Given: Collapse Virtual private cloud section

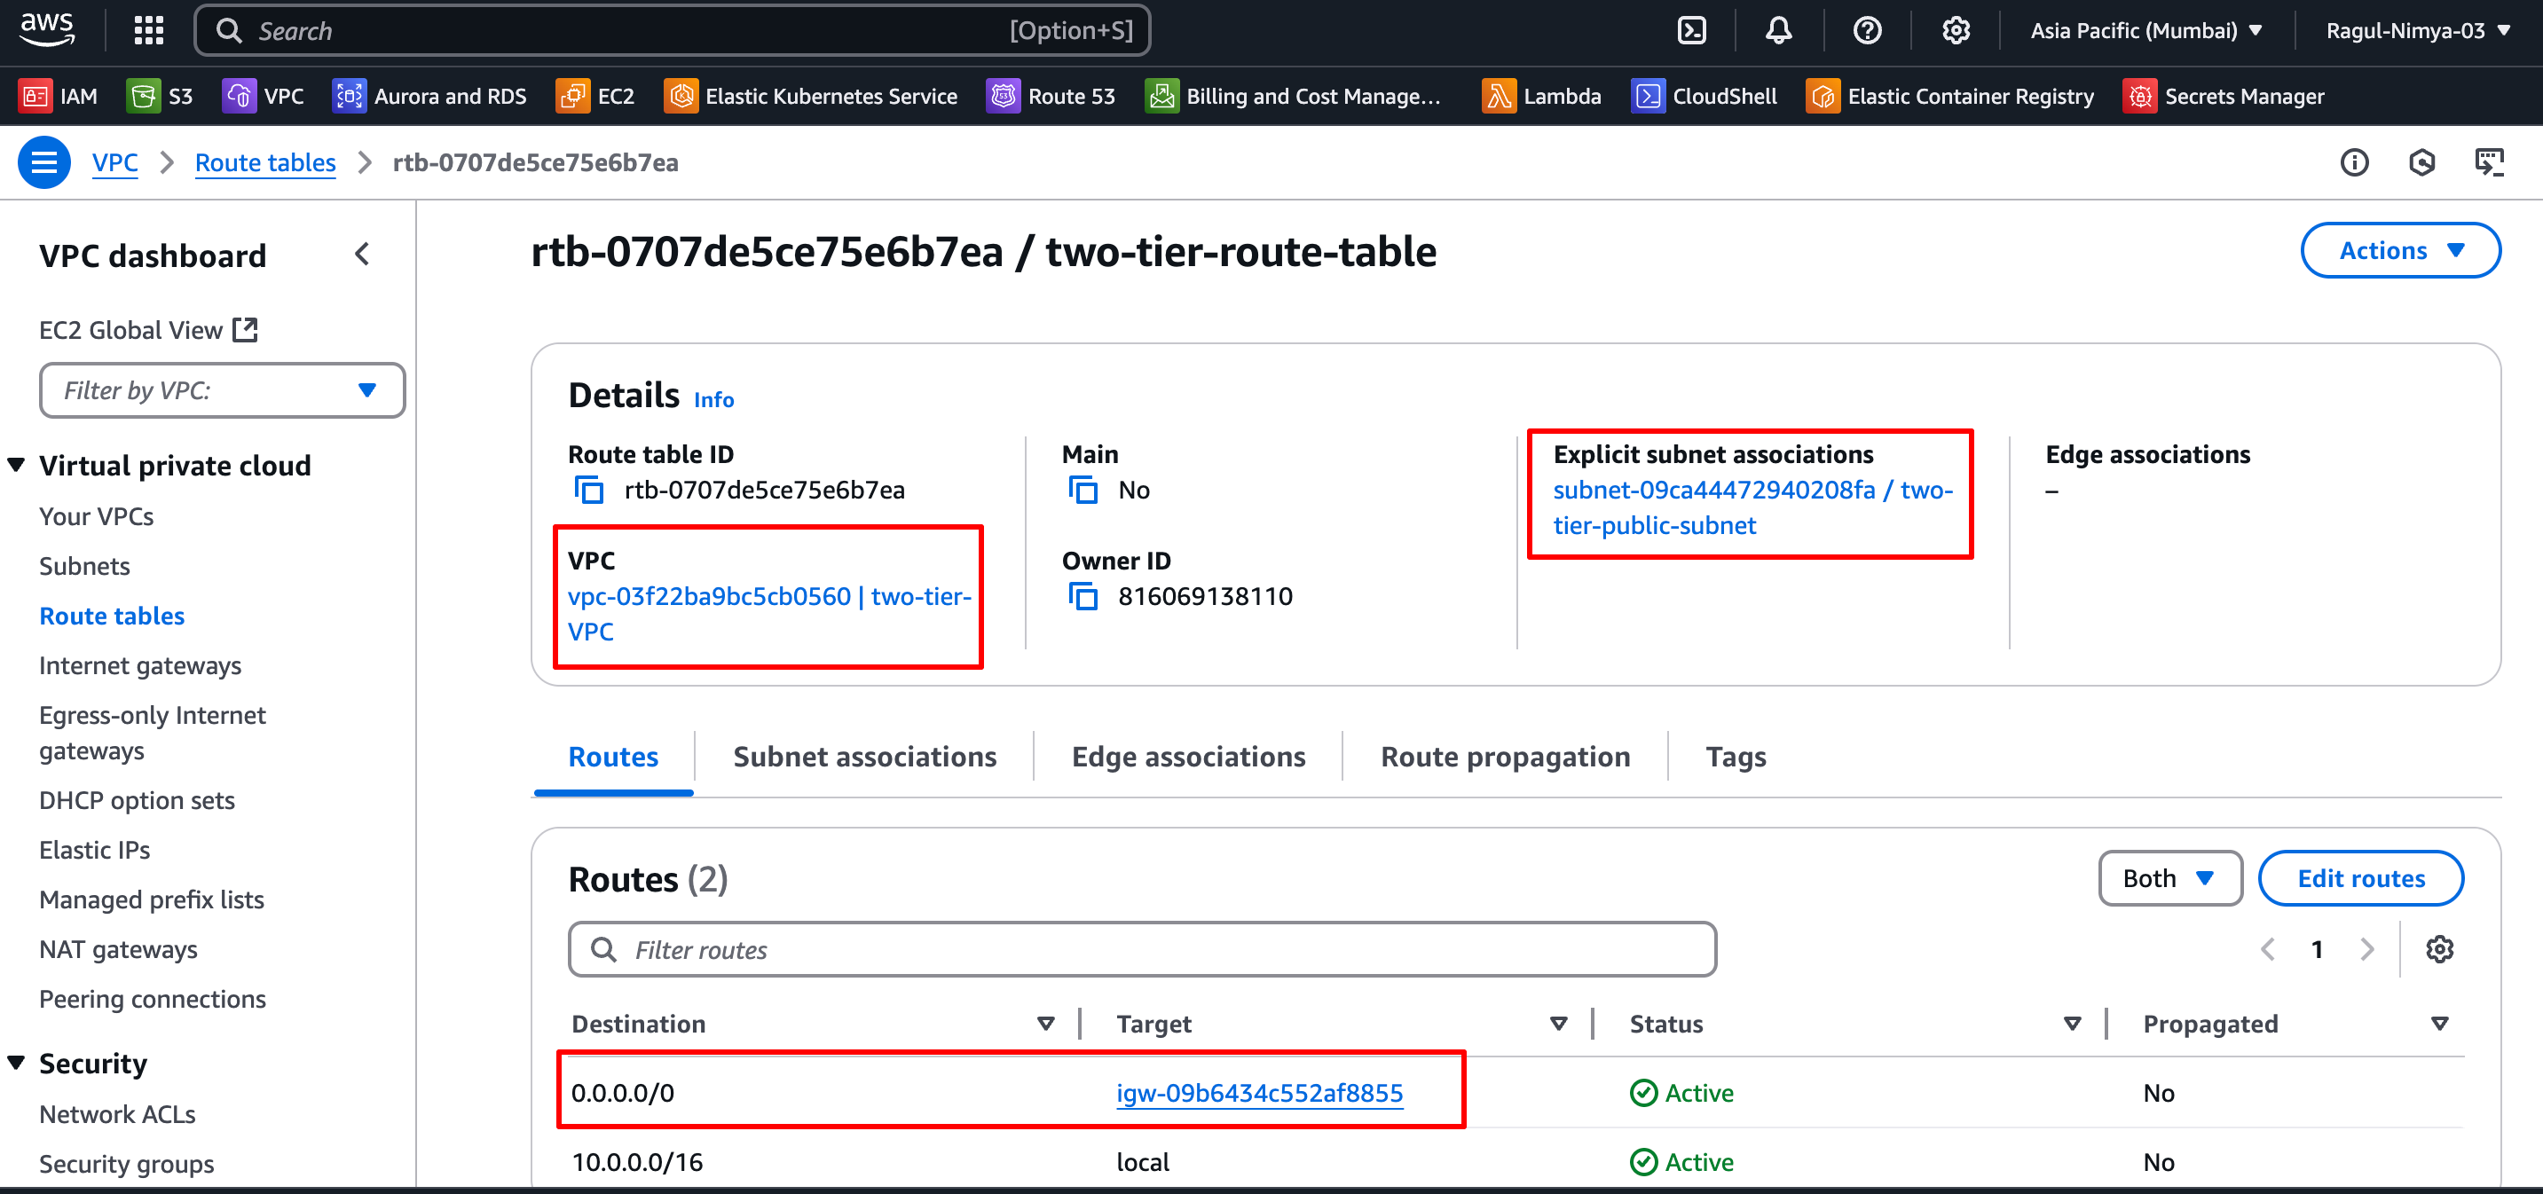Looking at the screenshot, I should [16, 465].
